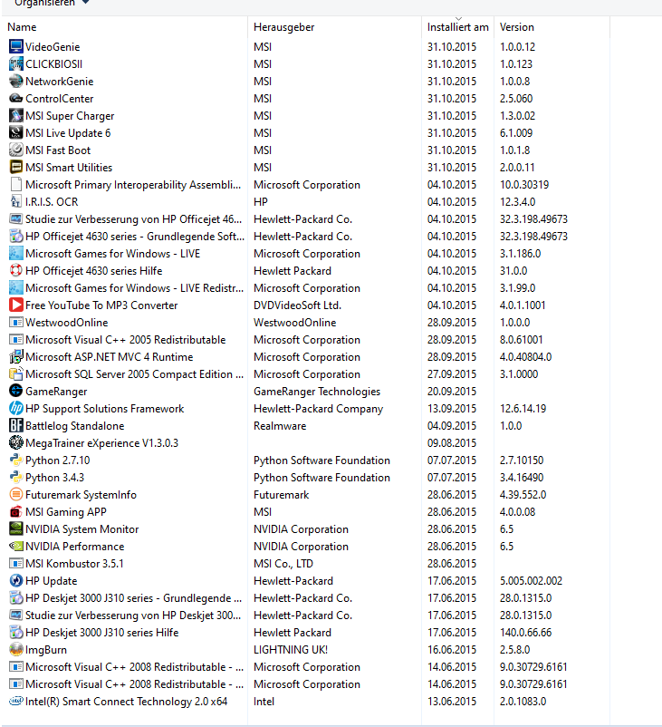This screenshot has width=662, height=727.
Task: Click the I.R.I.S. OCR icon
Action: [15, 201]
